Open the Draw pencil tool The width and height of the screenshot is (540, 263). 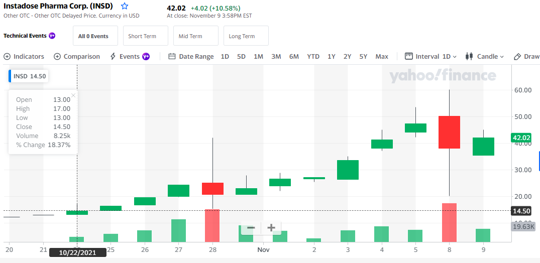[x=526, y=56]
